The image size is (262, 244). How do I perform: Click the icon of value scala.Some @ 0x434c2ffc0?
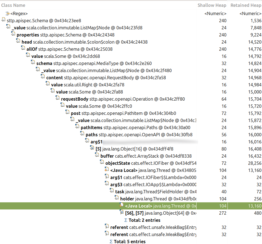click(62, 105)
